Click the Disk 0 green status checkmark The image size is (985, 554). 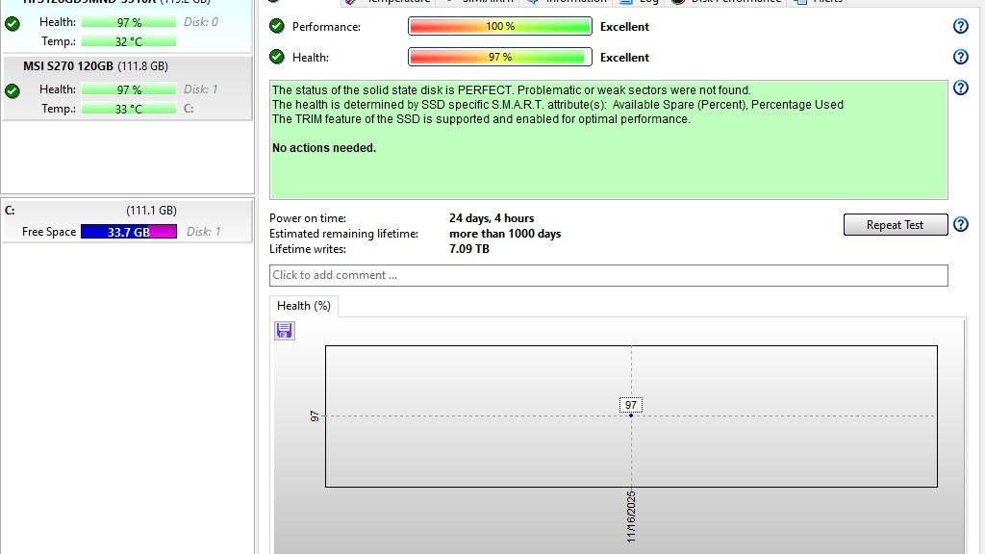pos(13,24)
